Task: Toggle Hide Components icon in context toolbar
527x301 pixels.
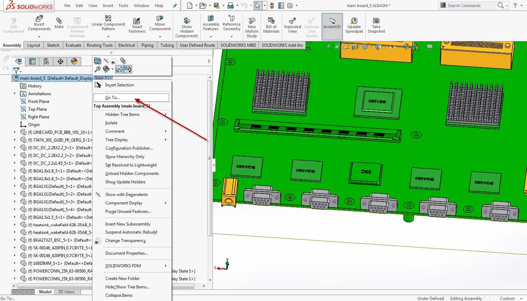Action: 106,61
